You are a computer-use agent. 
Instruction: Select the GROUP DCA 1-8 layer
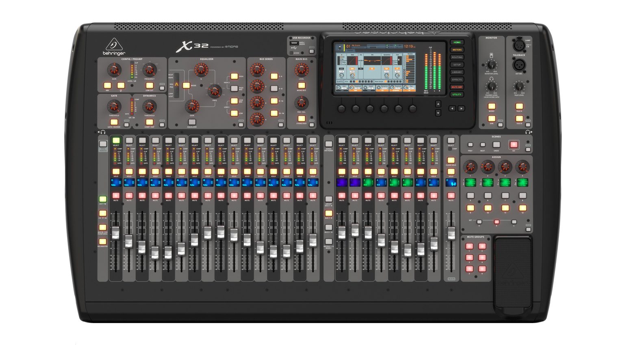(x=328, y=199)
